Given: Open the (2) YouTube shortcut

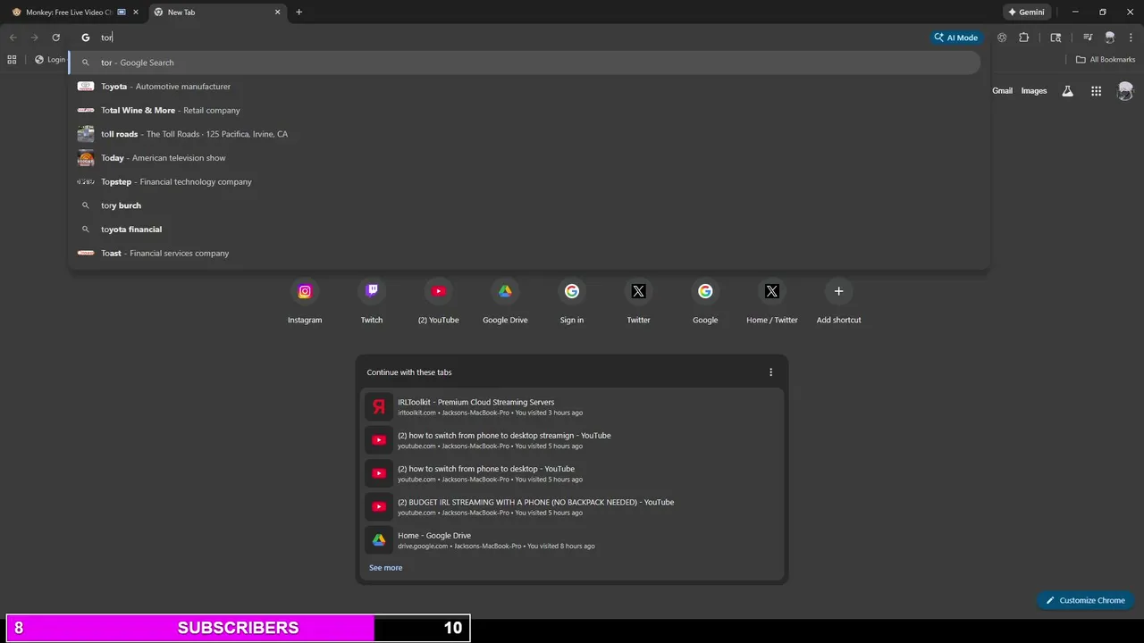Looking at the screenshot, I should (438, 302).
